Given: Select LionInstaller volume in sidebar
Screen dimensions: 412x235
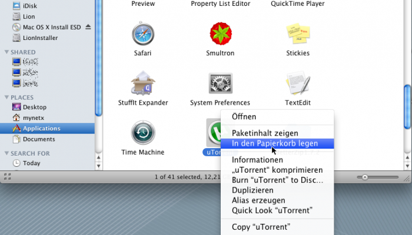Looking at the screenshot, I should 35,38.
